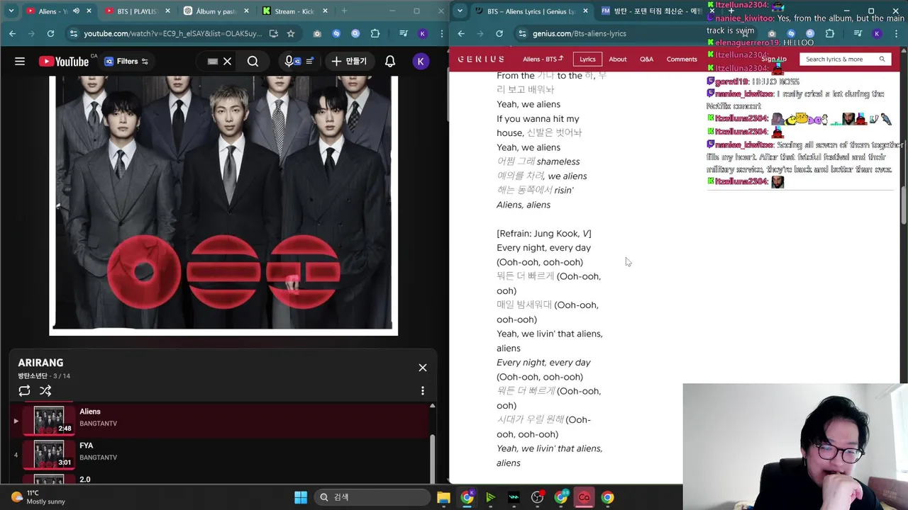Switch to BTS | PLAYLIST tab
Screen dimensions: 908x510
[138, 11]
